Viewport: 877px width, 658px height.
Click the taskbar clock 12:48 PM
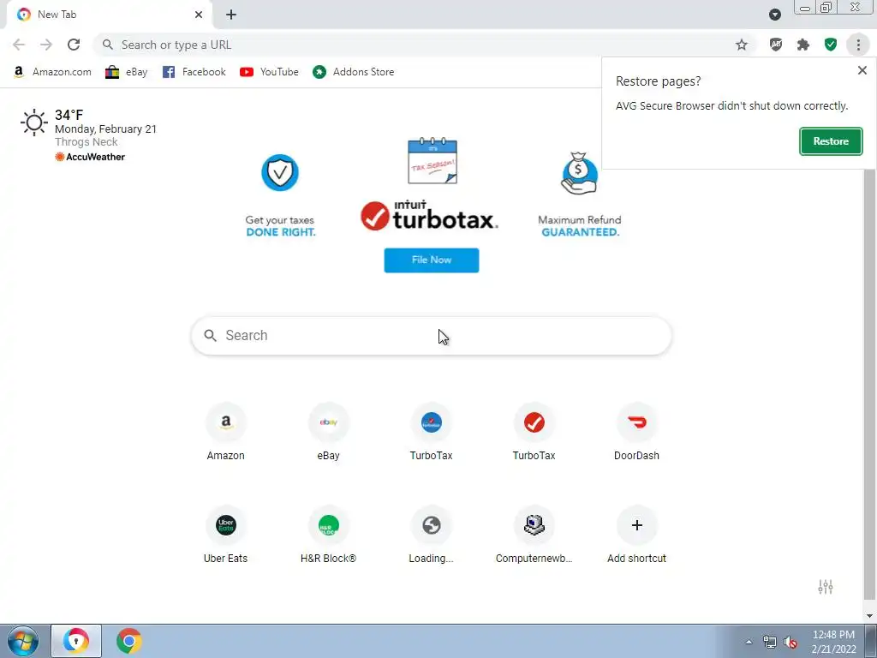[x=833, y=635]
